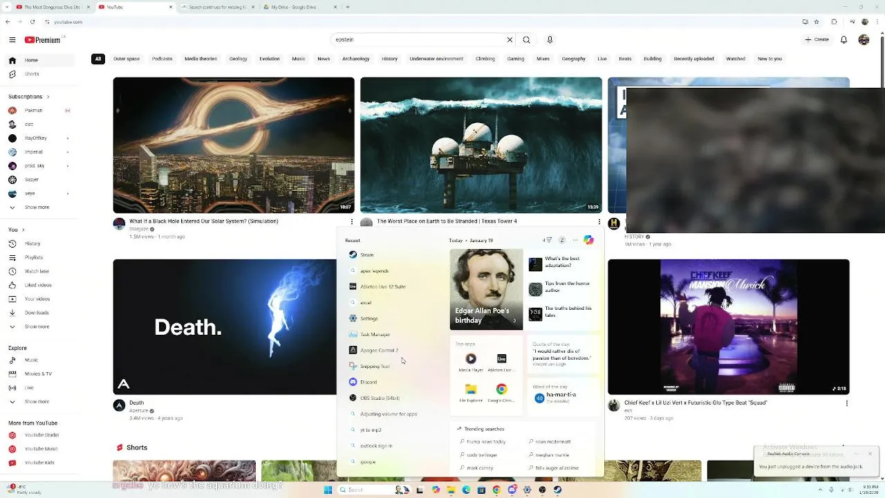Expand Show more under Explore section
This screenshot has height=498, width=885.
pyautogui.click(x=37, y=401)
